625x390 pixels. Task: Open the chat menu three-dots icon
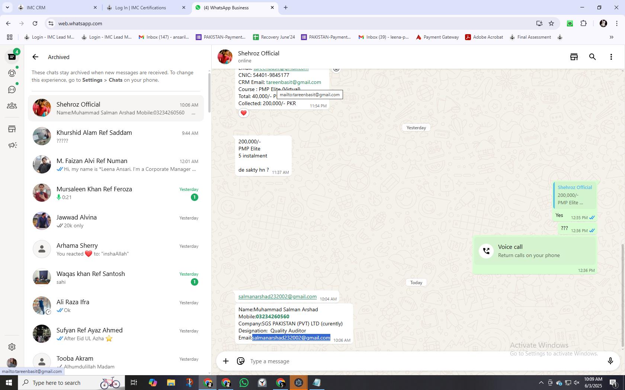pyautogui.click(x=611, y=57)
